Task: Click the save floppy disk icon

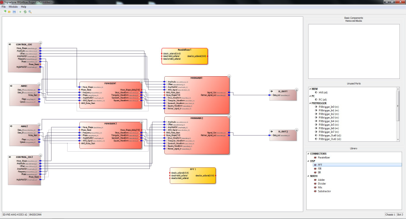Action: (x=14, y=12)
